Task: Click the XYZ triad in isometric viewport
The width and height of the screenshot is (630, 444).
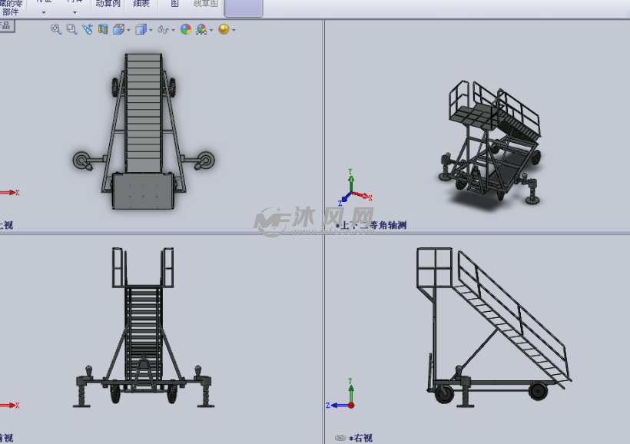Action: [x=355, y=187]
